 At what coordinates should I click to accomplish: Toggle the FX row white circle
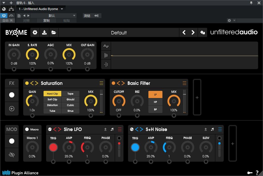(12, 95)
